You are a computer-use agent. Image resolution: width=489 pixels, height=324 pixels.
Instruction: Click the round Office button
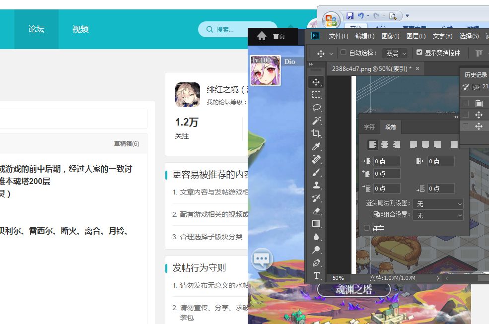tap(331, 20)
